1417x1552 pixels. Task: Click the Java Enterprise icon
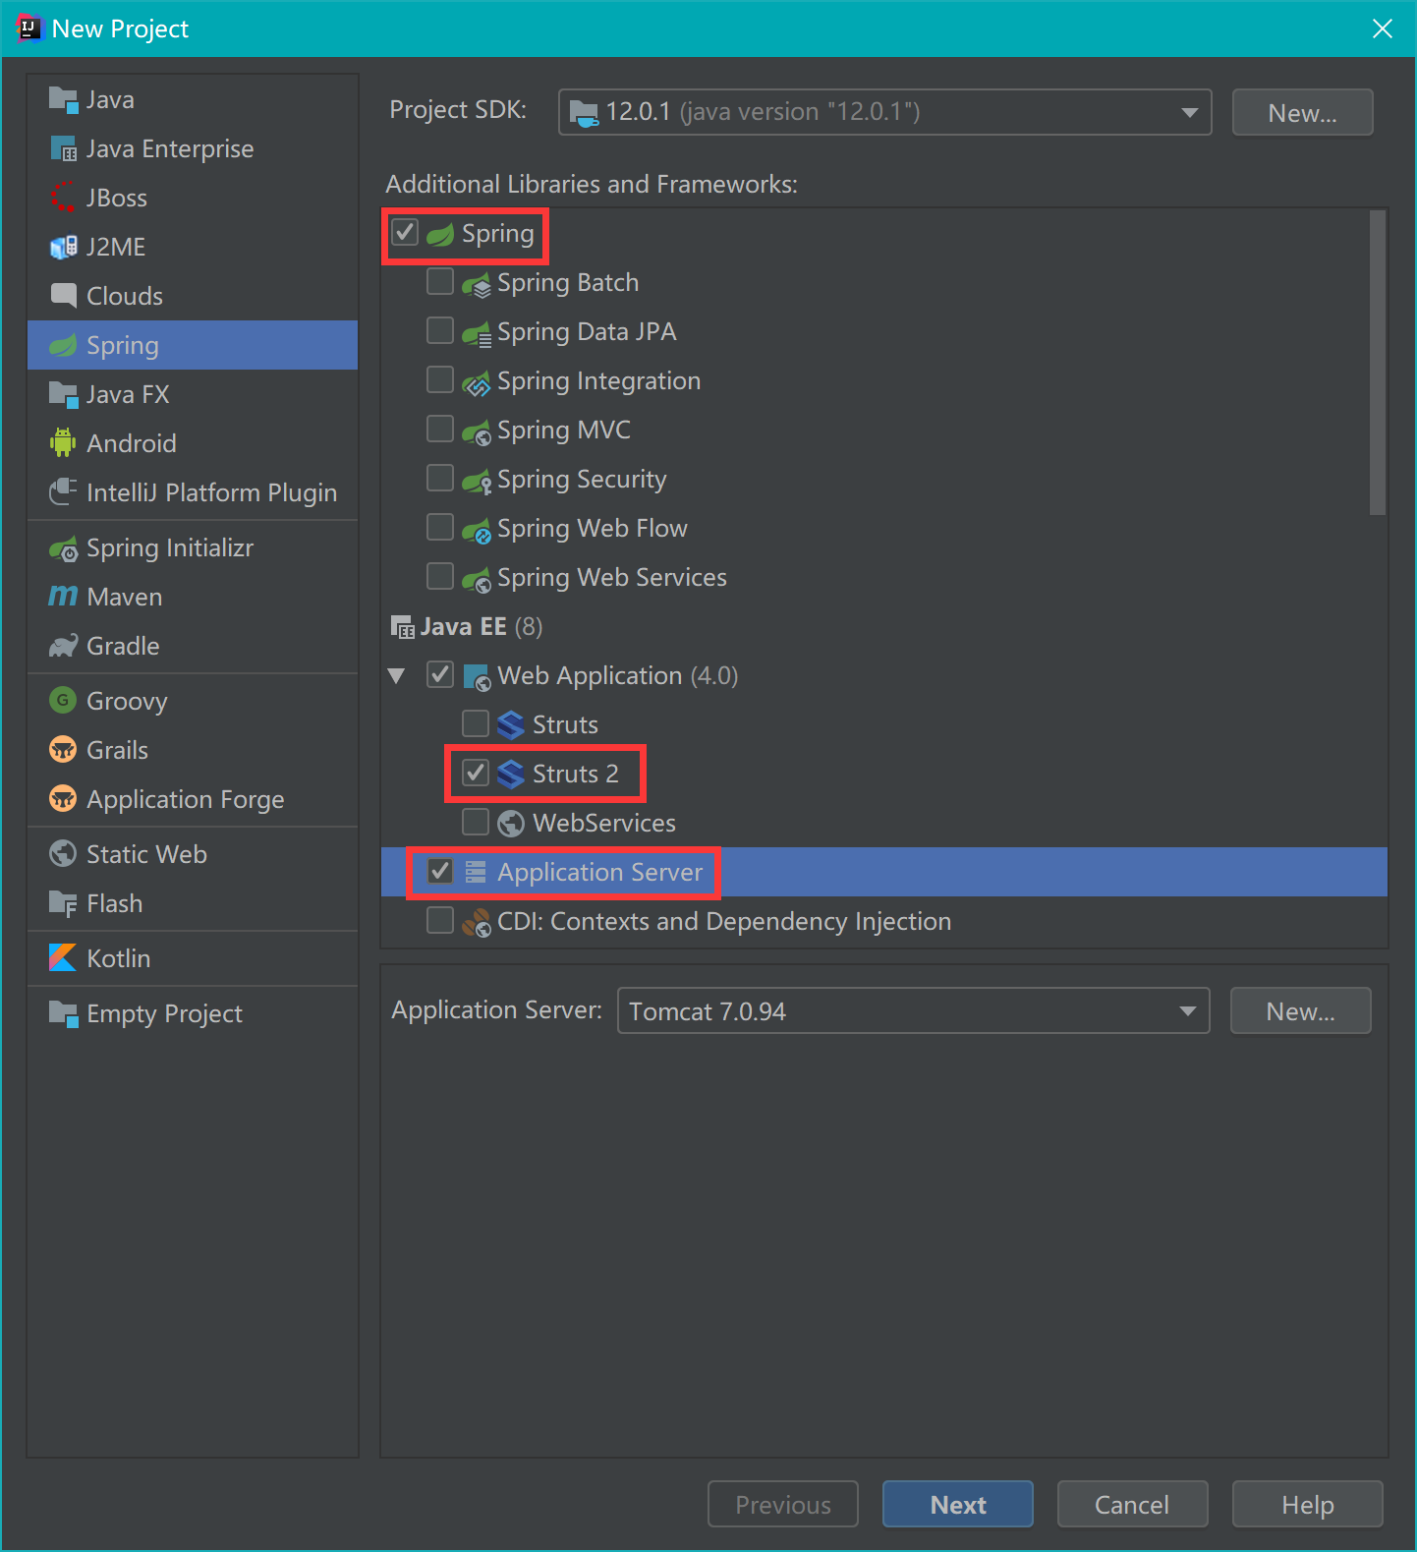tap(63, 148)
